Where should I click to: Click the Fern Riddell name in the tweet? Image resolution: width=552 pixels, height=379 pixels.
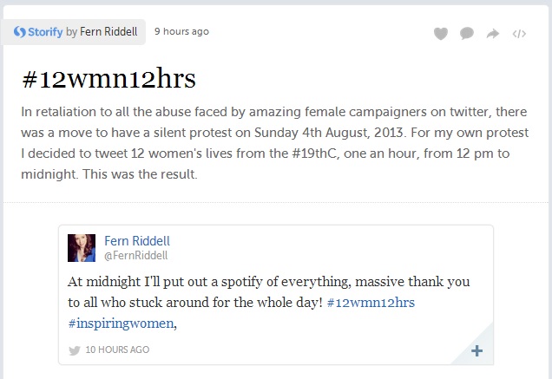click(x=137, y=241)
